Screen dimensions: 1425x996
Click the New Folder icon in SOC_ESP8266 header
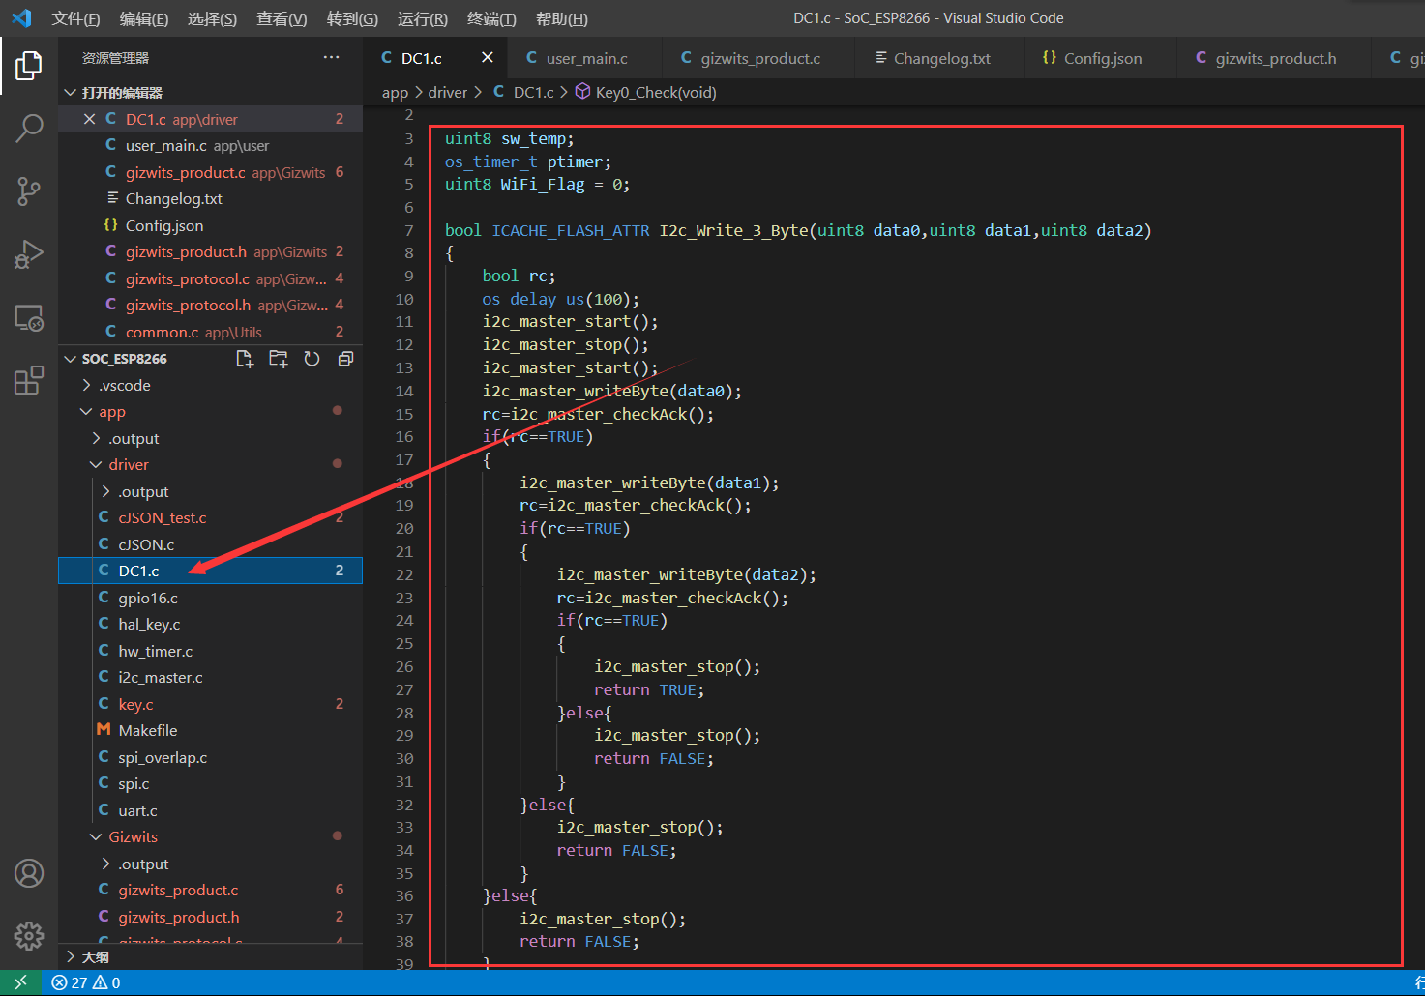[279, 359]
